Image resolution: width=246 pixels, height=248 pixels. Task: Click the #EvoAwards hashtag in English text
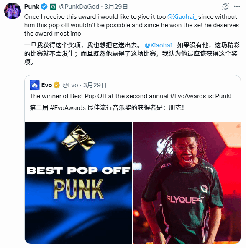[188, 96]
